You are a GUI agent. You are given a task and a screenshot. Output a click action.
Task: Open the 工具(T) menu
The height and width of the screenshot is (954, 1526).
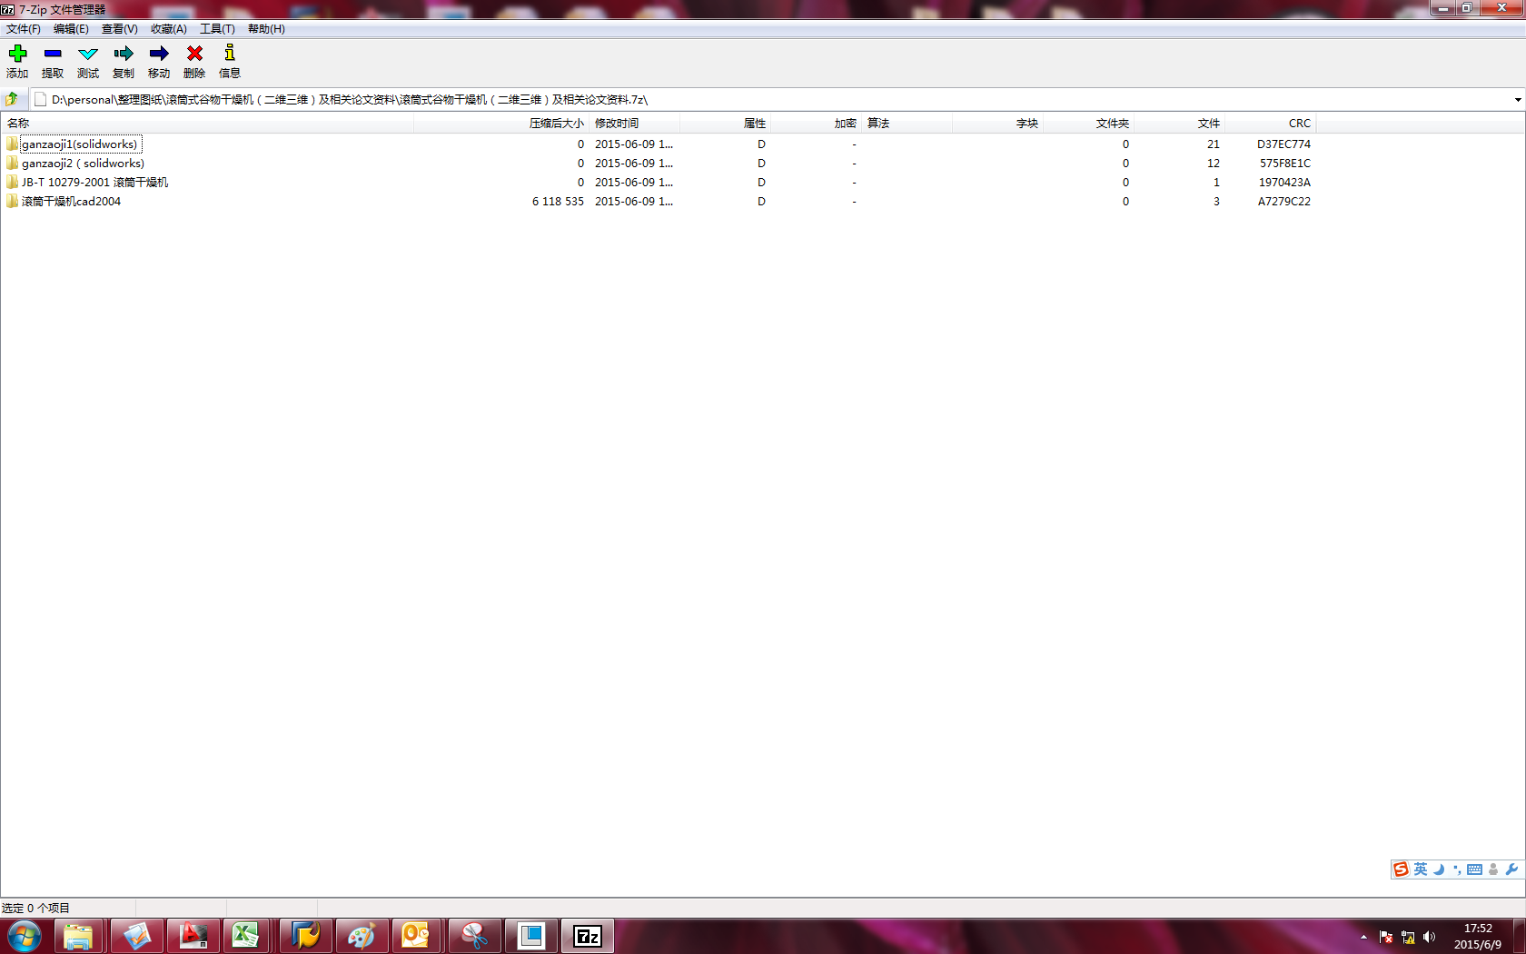tap(217, 29)
